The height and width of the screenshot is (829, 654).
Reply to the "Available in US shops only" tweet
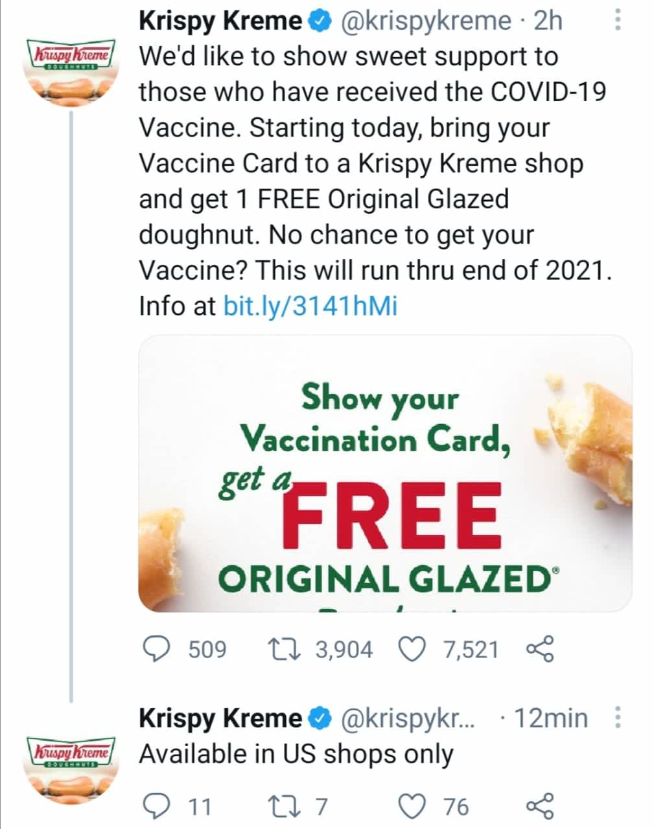point(156,806)
